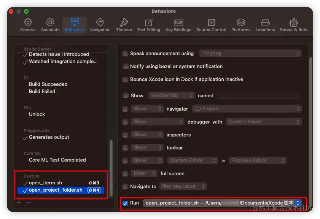Select the Build Failed behavior
The height and width of the screenshot is (219, 320).
(42, 92)
